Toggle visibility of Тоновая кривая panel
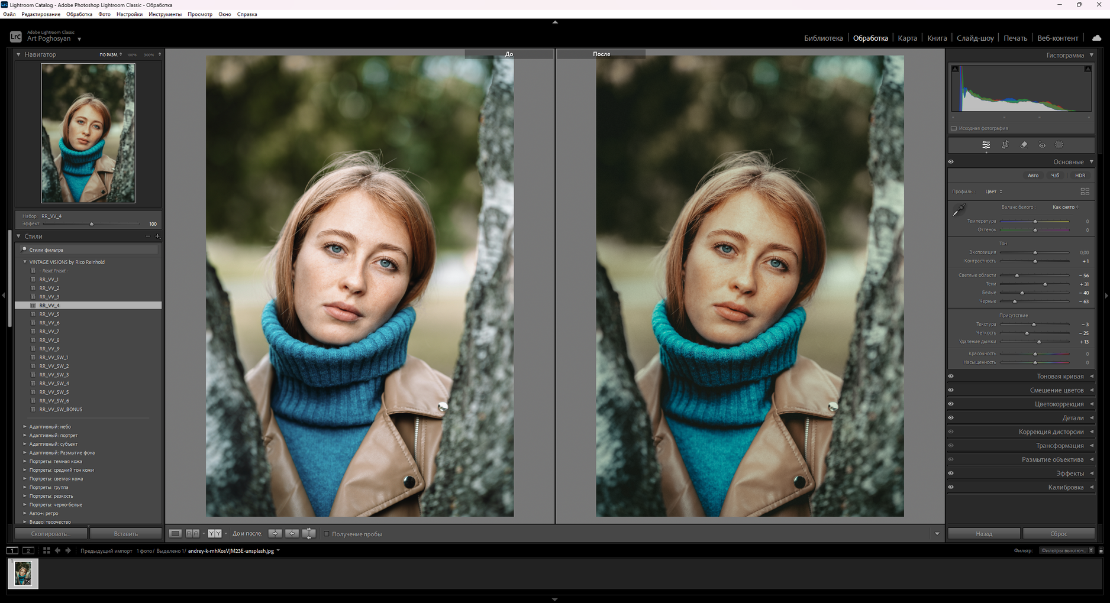Viewport: 1110px width, 603px height. point(951,376)
